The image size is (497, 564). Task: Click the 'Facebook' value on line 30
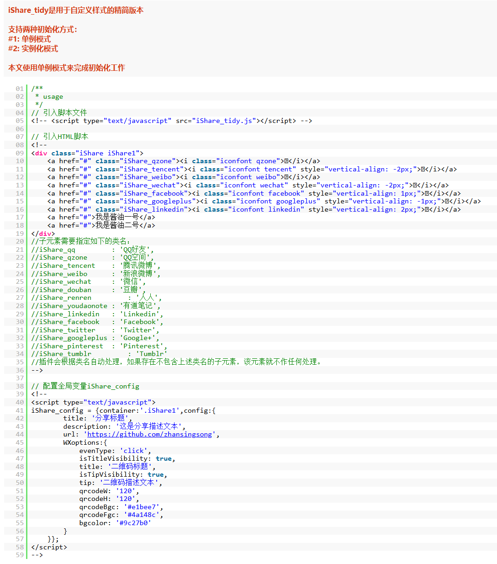140,322
